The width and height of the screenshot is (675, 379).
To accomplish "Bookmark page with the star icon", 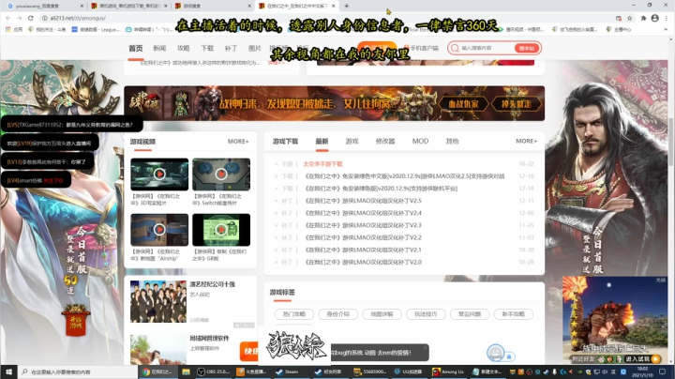I will click(x=630, y=18).
